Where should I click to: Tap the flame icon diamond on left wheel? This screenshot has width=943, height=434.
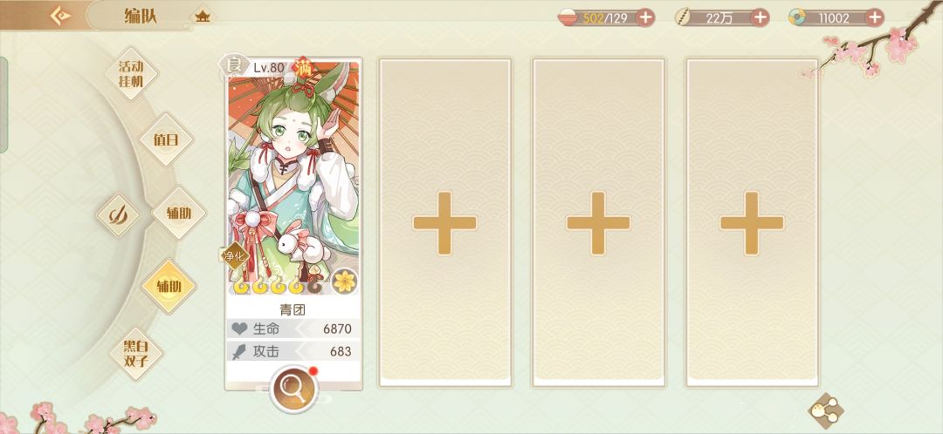coord(118,215)
